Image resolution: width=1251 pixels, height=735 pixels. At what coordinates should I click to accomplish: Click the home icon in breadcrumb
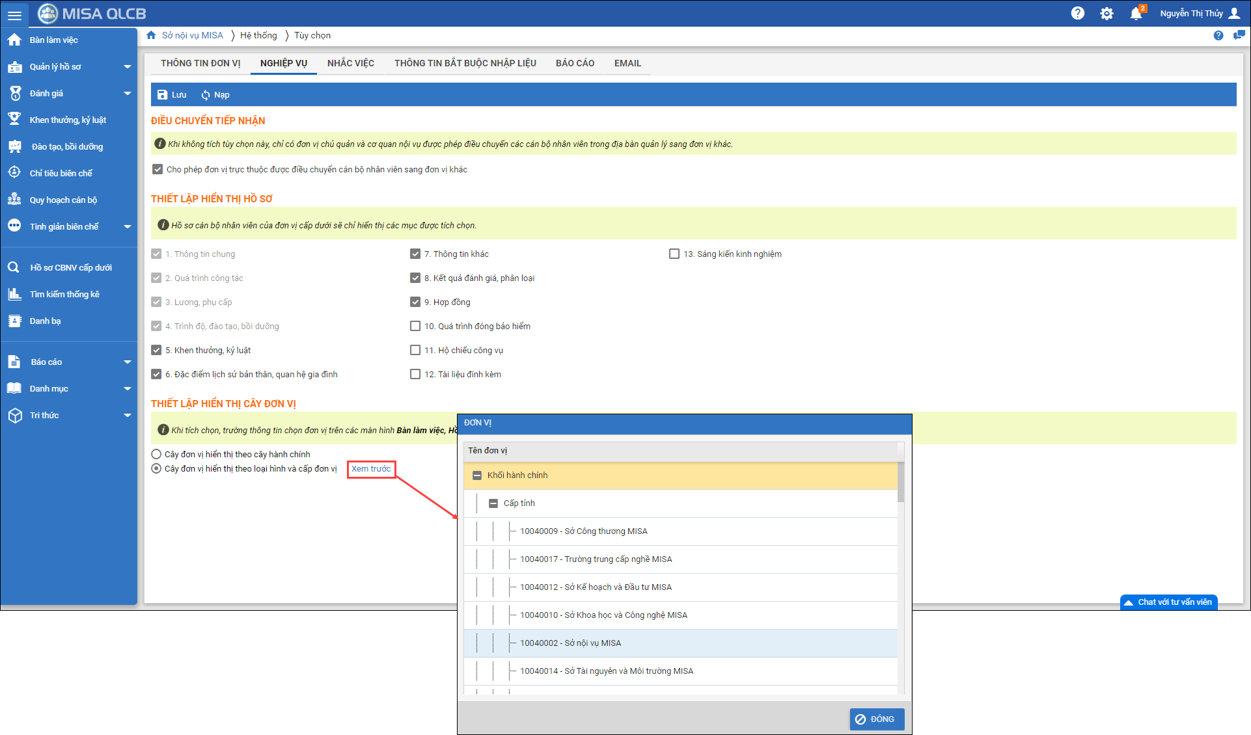click(x=151, y=35)
